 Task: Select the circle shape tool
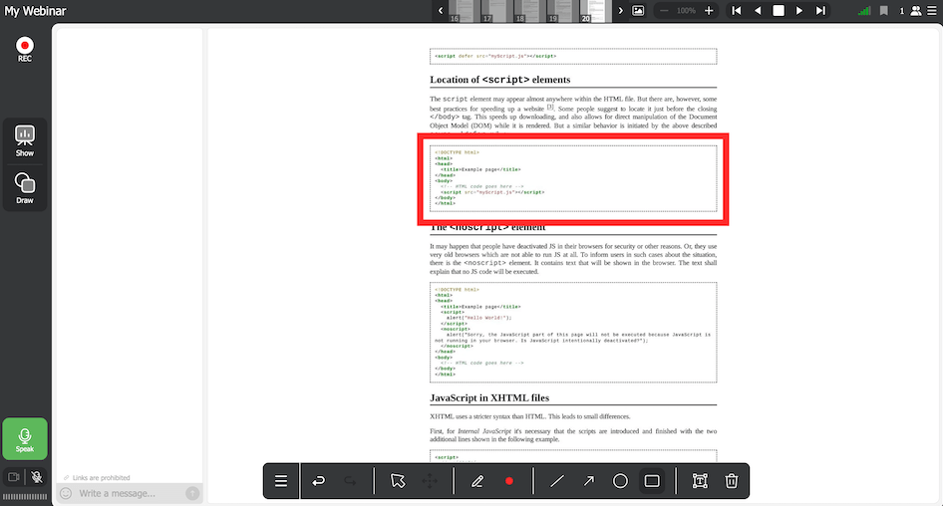pos(620,481)
